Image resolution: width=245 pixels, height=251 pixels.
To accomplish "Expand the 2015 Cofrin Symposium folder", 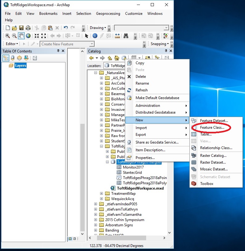I will coord(96,220).
